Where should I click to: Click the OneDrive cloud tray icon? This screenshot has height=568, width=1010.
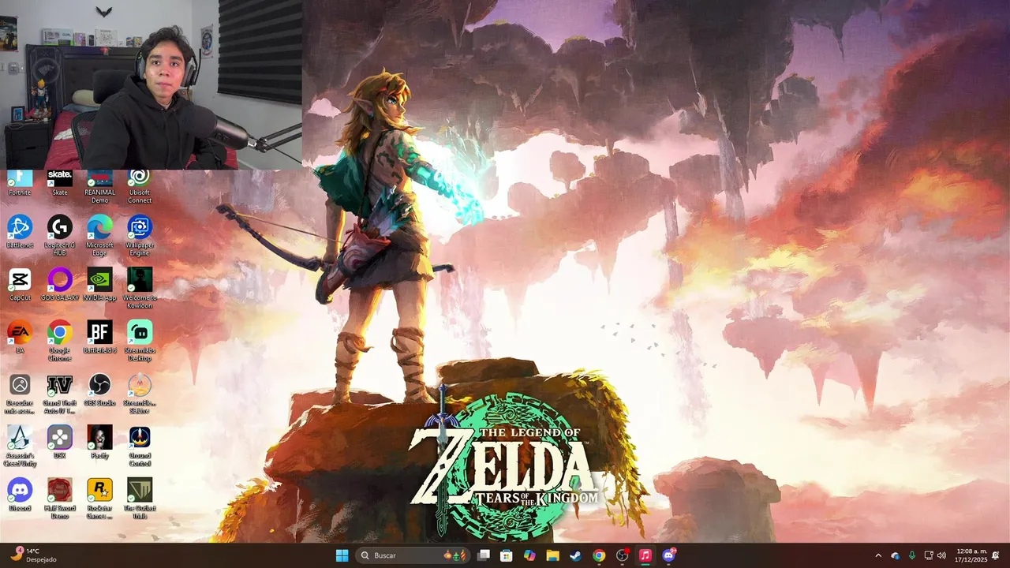pyautogui.click(x=896, y=555)
